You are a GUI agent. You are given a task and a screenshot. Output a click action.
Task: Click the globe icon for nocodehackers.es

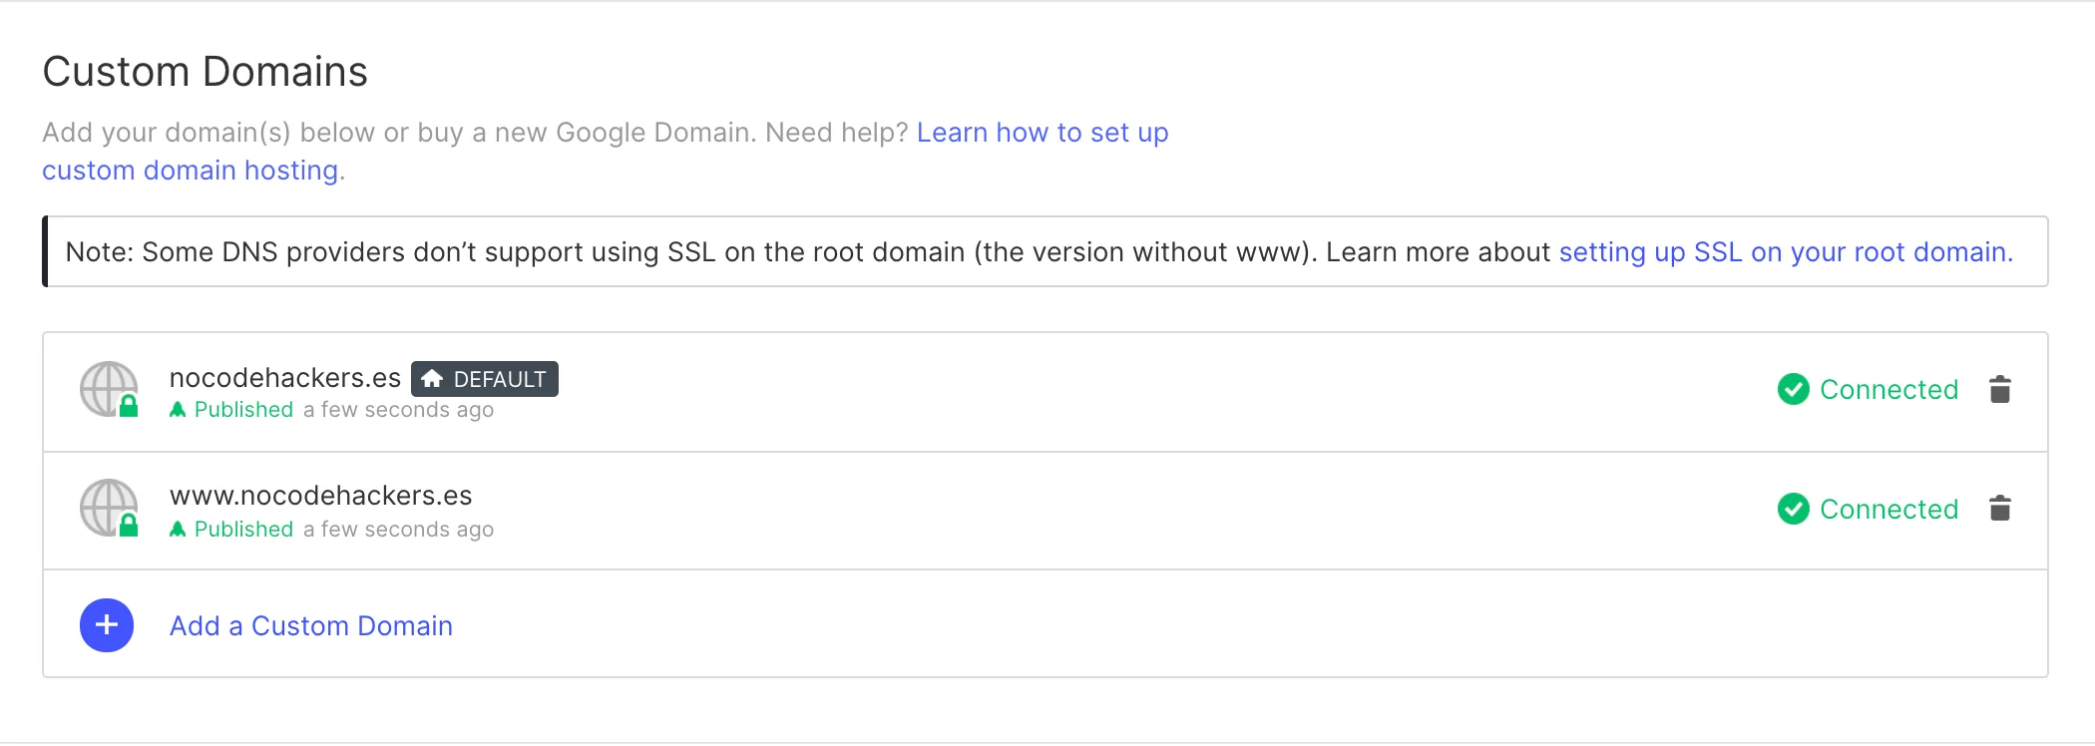coord(108,388)
